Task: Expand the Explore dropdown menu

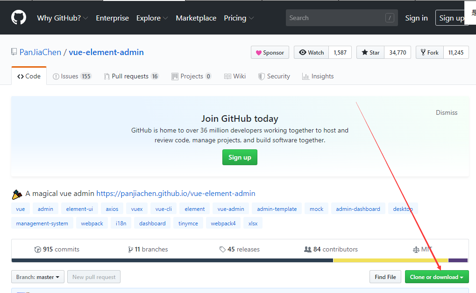Action: tap(152, 18)
